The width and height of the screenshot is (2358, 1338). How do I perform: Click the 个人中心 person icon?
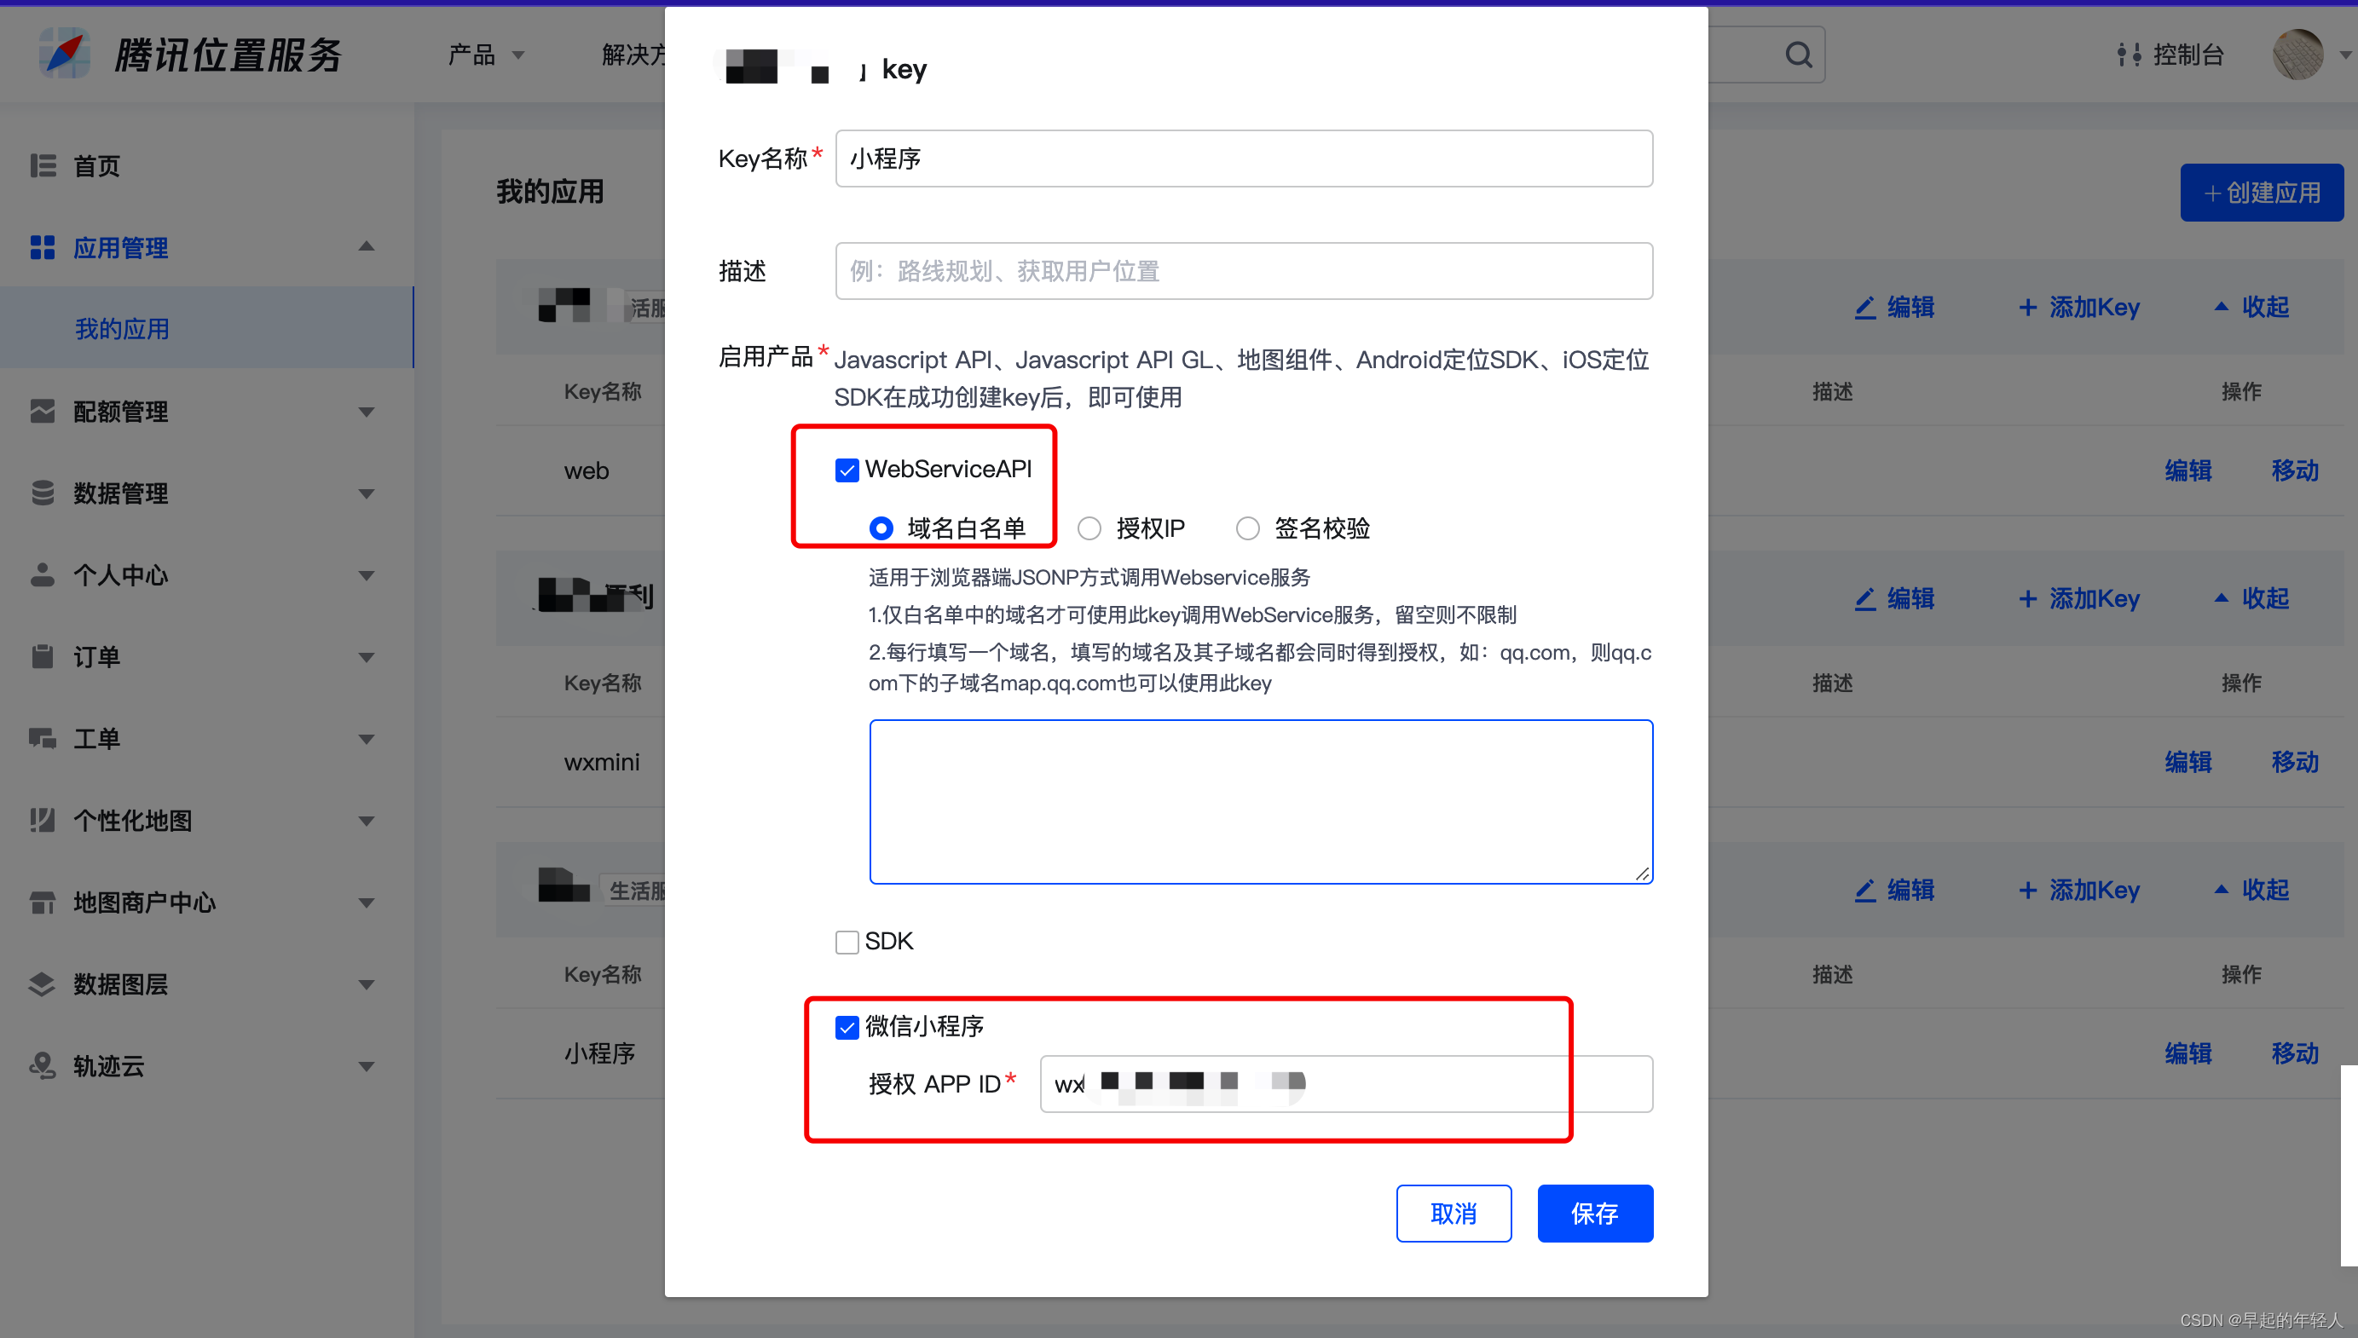(43, 574)
